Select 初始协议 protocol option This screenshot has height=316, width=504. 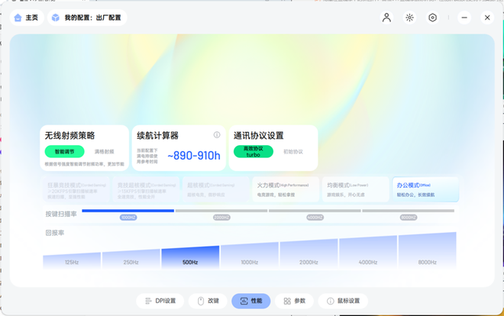click(x=293, y=152)
